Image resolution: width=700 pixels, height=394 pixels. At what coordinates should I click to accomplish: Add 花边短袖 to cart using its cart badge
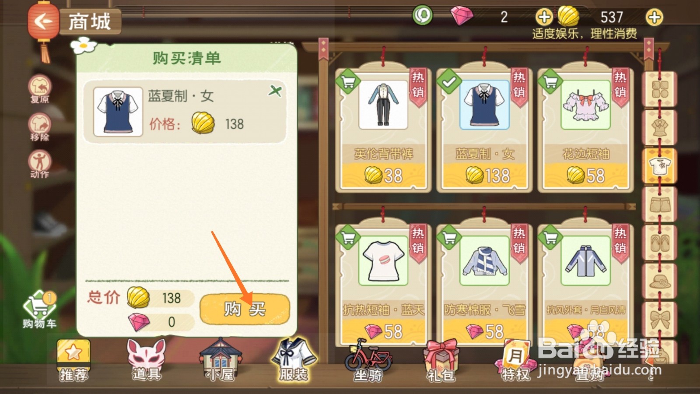[x=550, y=81]
